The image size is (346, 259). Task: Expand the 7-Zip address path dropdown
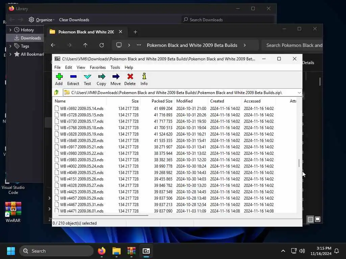[299, 93]
